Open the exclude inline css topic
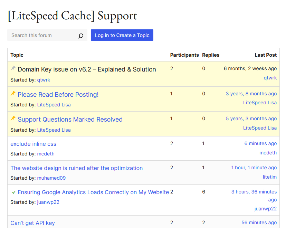 (x=33, y=144)
